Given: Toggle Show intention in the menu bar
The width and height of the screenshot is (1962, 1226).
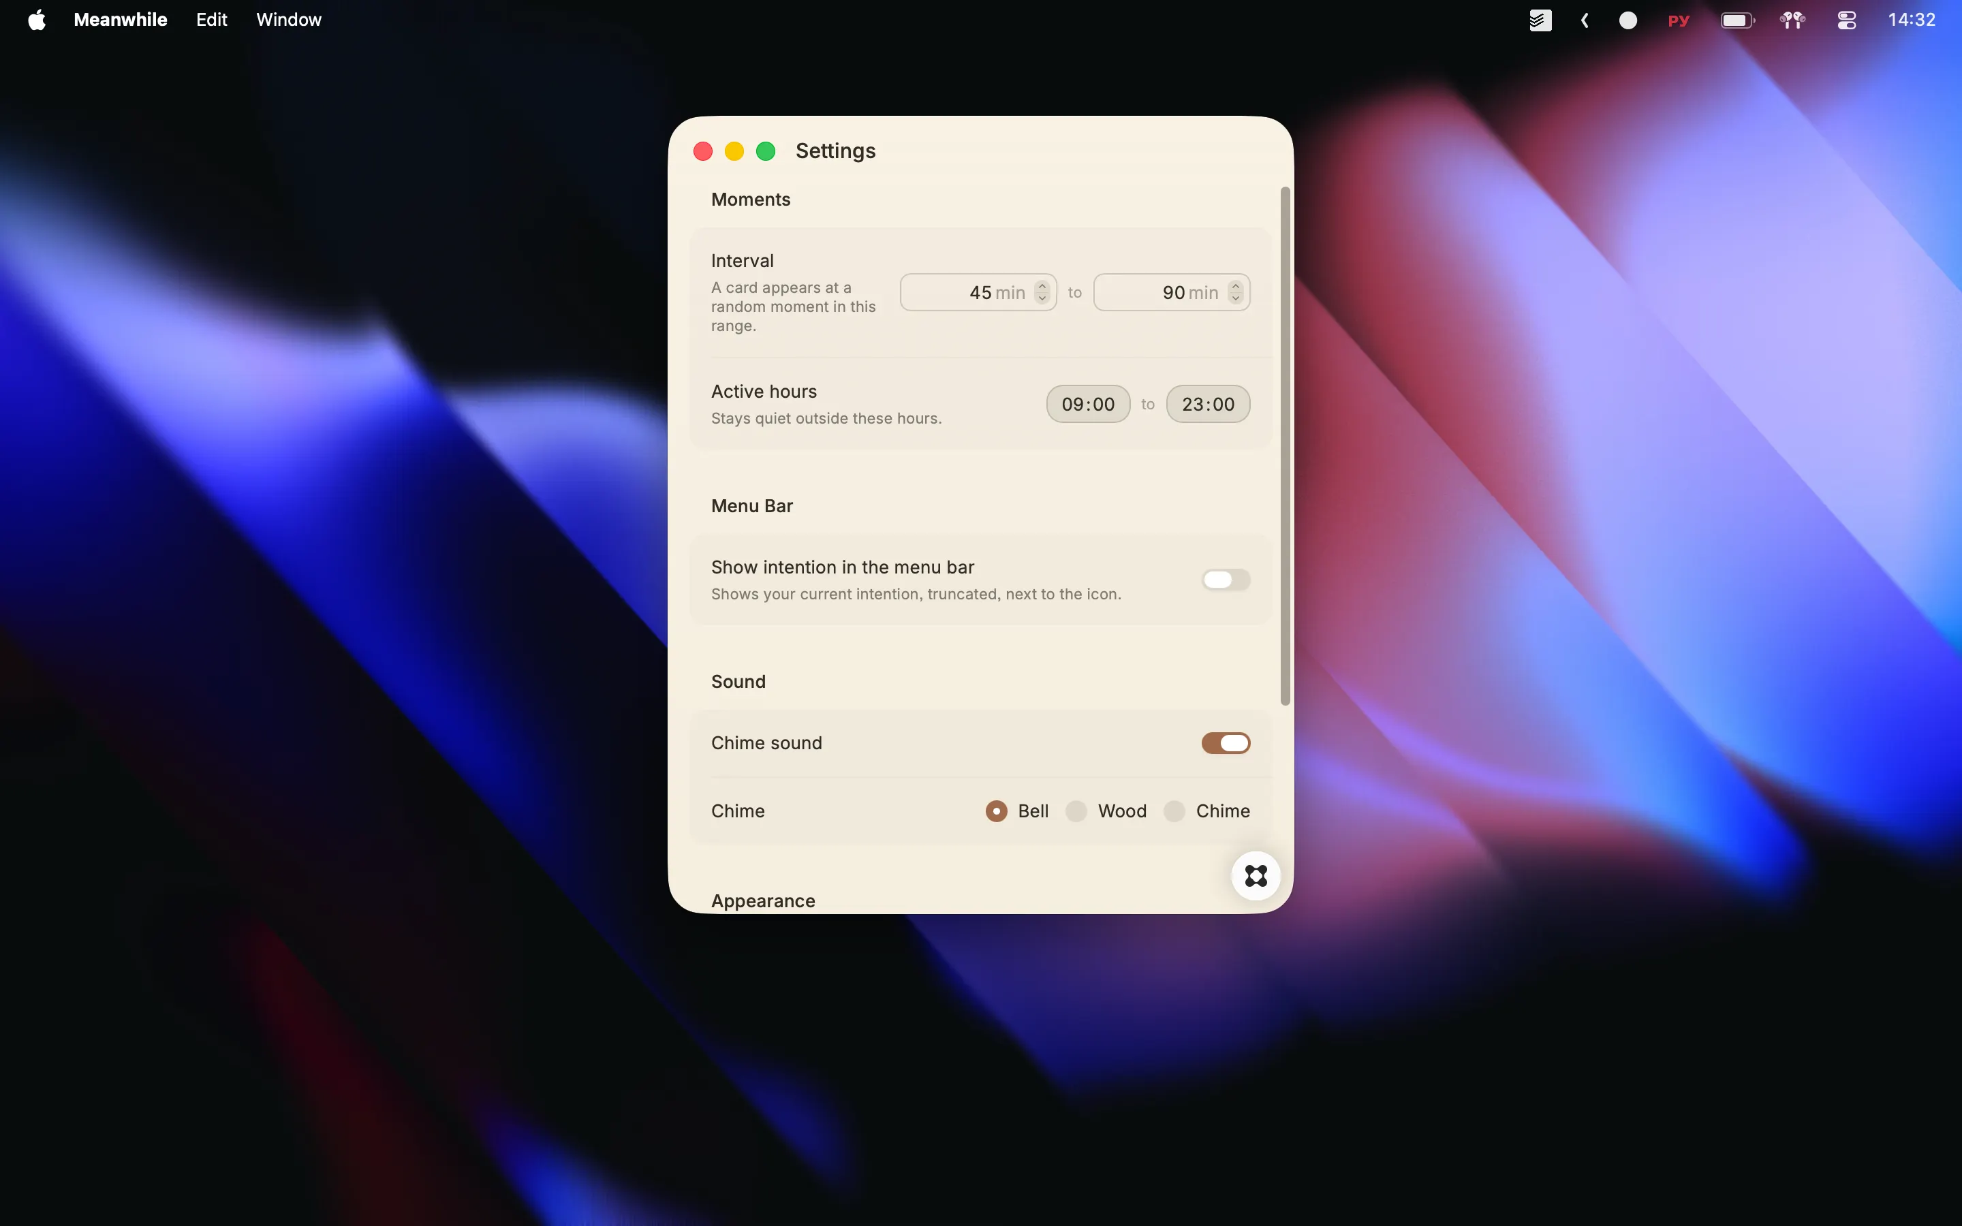Looking at the screenshot, I should [1225, 580].
